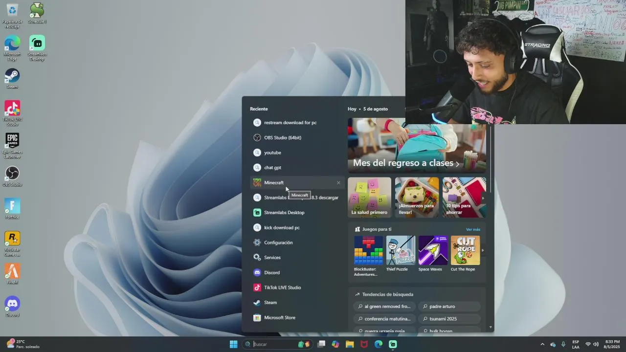The height and width of the screenshot is (352, 626).
Task: Select recent search 'kick download pc'
Action: [297, 227]
